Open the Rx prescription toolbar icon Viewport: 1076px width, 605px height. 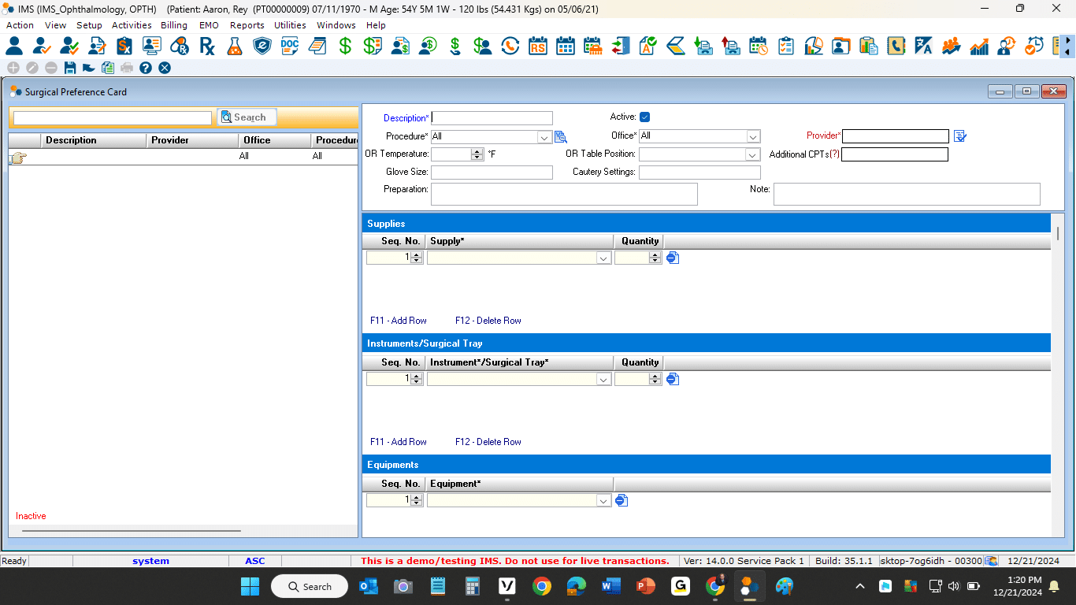pyautogui.click(x=207, y=46)
